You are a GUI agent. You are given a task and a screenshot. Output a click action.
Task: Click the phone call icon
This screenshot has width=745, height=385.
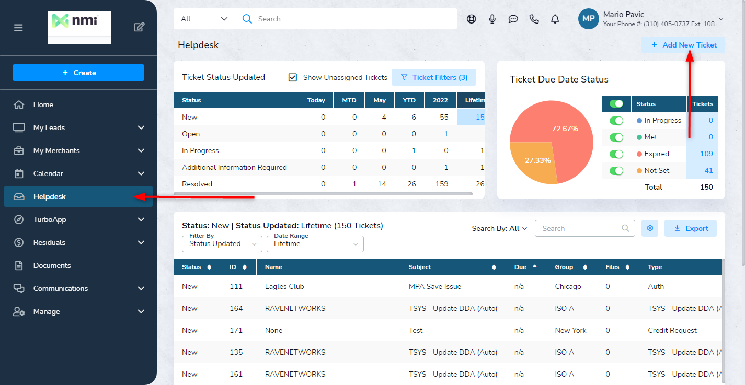[x=534, y=19]
